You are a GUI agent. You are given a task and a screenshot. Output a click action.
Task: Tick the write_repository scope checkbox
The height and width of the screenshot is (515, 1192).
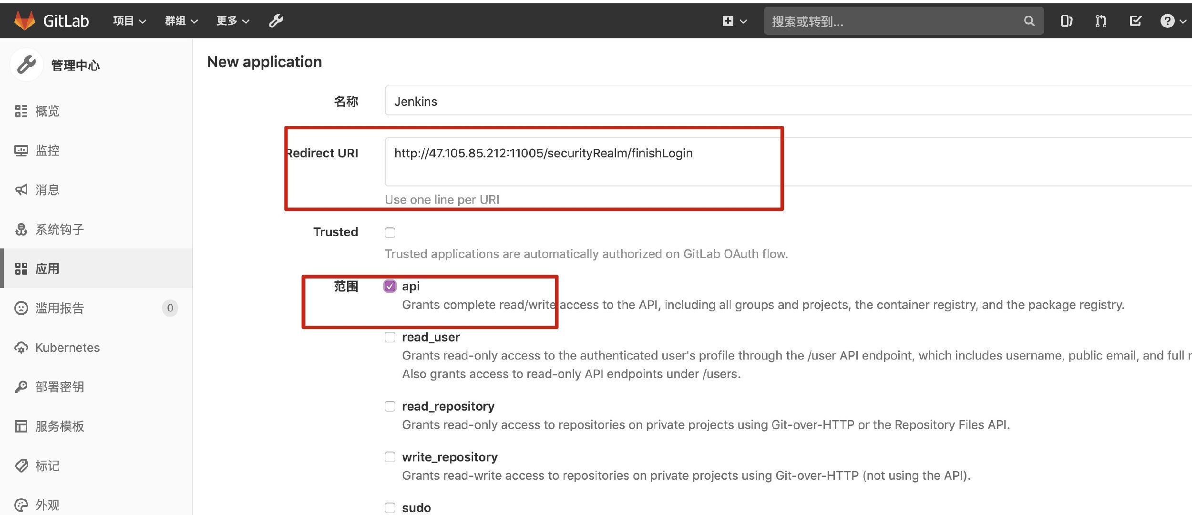click(390, 457)
